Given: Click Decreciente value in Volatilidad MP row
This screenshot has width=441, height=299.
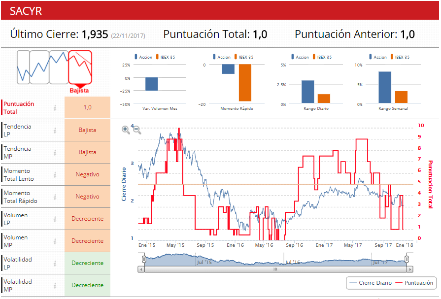Looking at the screenshot, I should [88, 285].
